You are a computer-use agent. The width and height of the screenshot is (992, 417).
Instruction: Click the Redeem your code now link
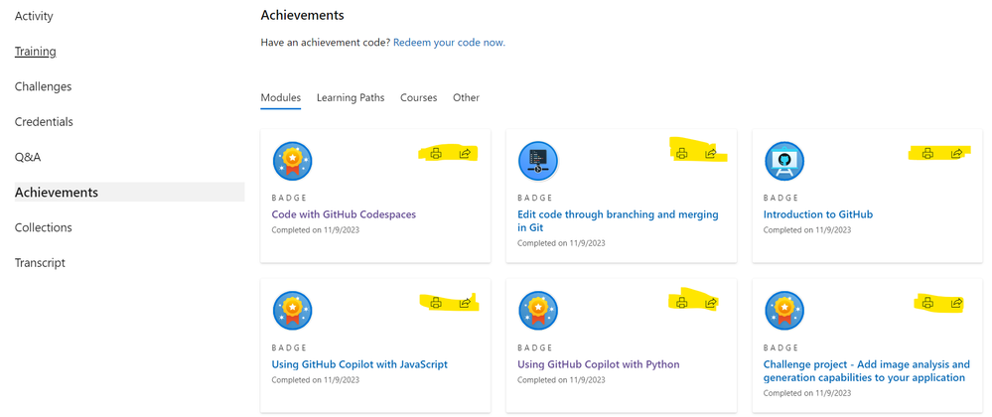coord(449,43)
